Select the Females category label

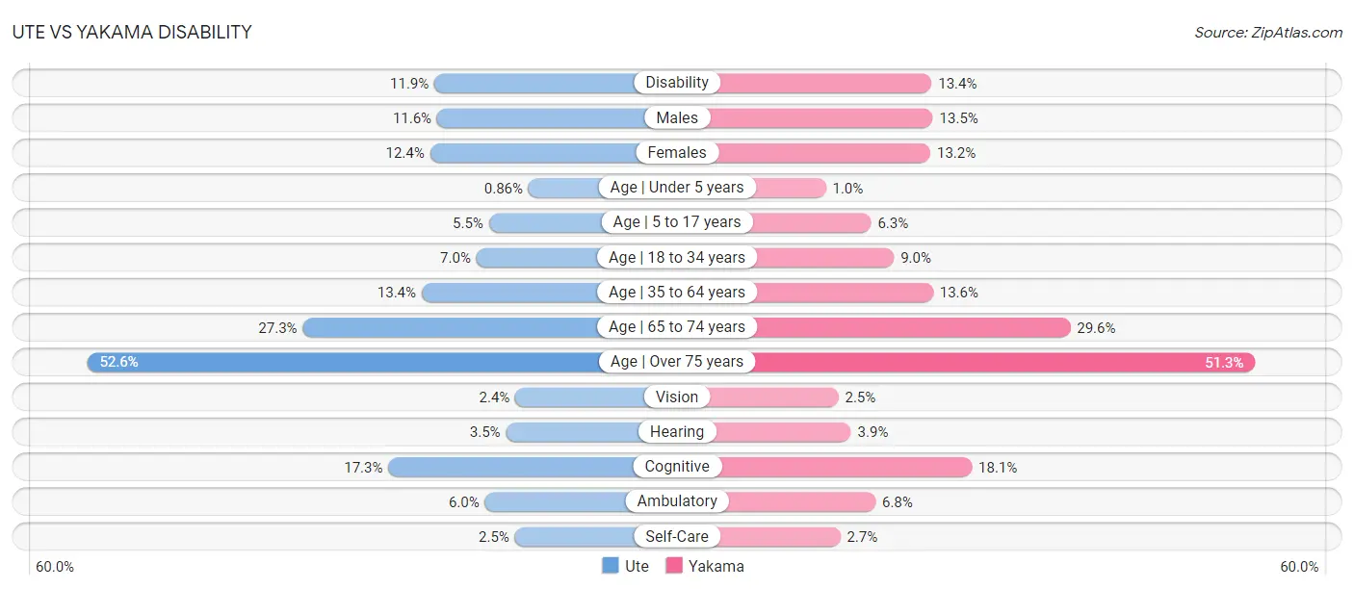[x=677, y=152]
